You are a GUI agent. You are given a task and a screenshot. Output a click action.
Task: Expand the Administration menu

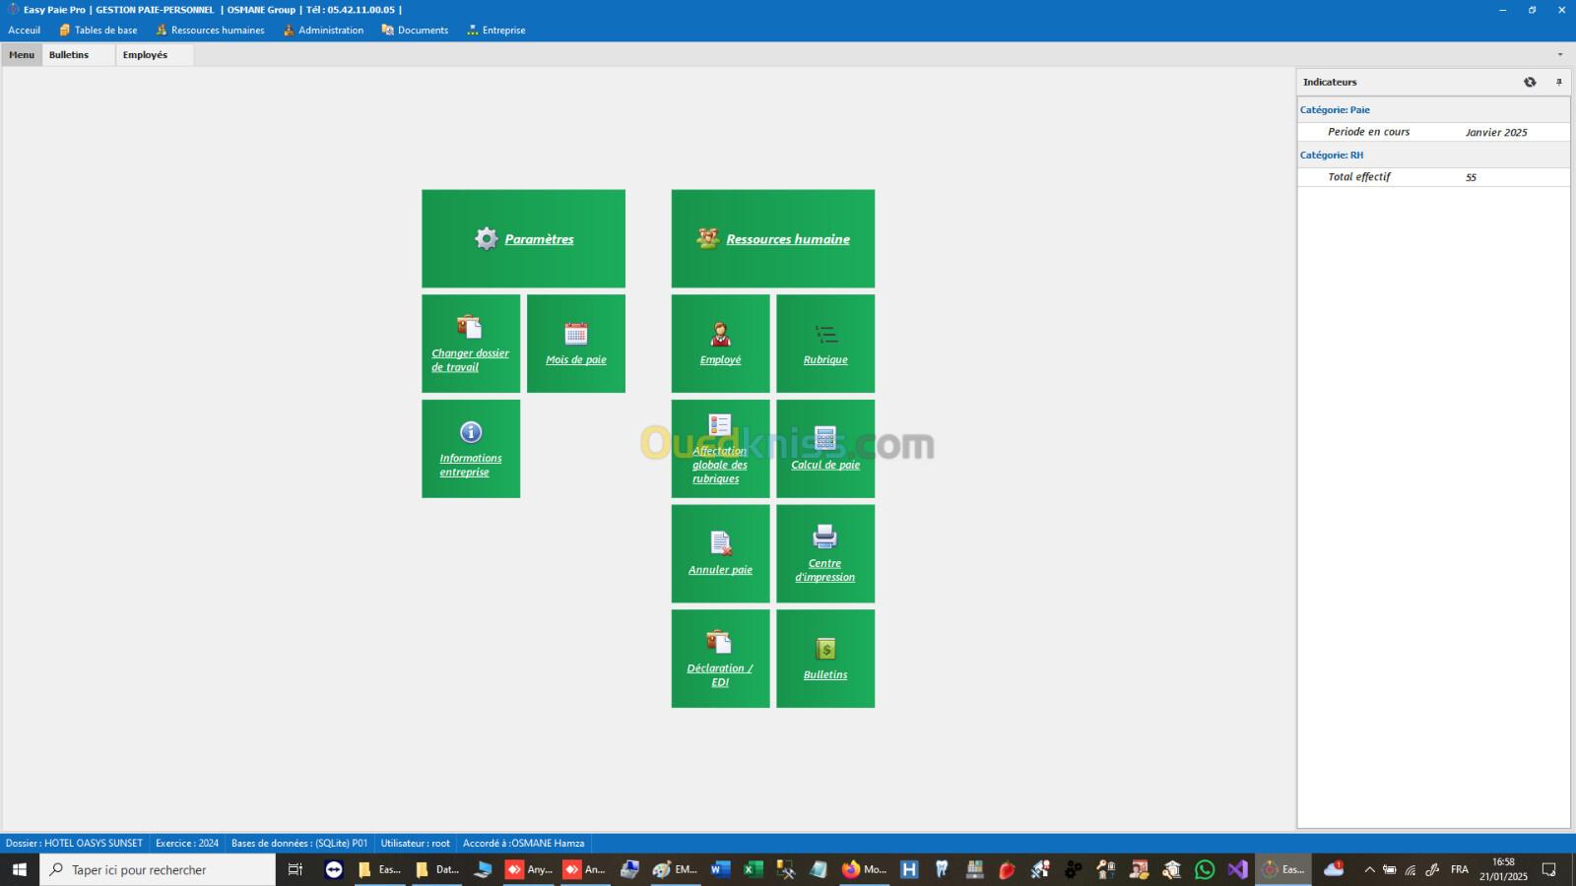click(323, 31)
